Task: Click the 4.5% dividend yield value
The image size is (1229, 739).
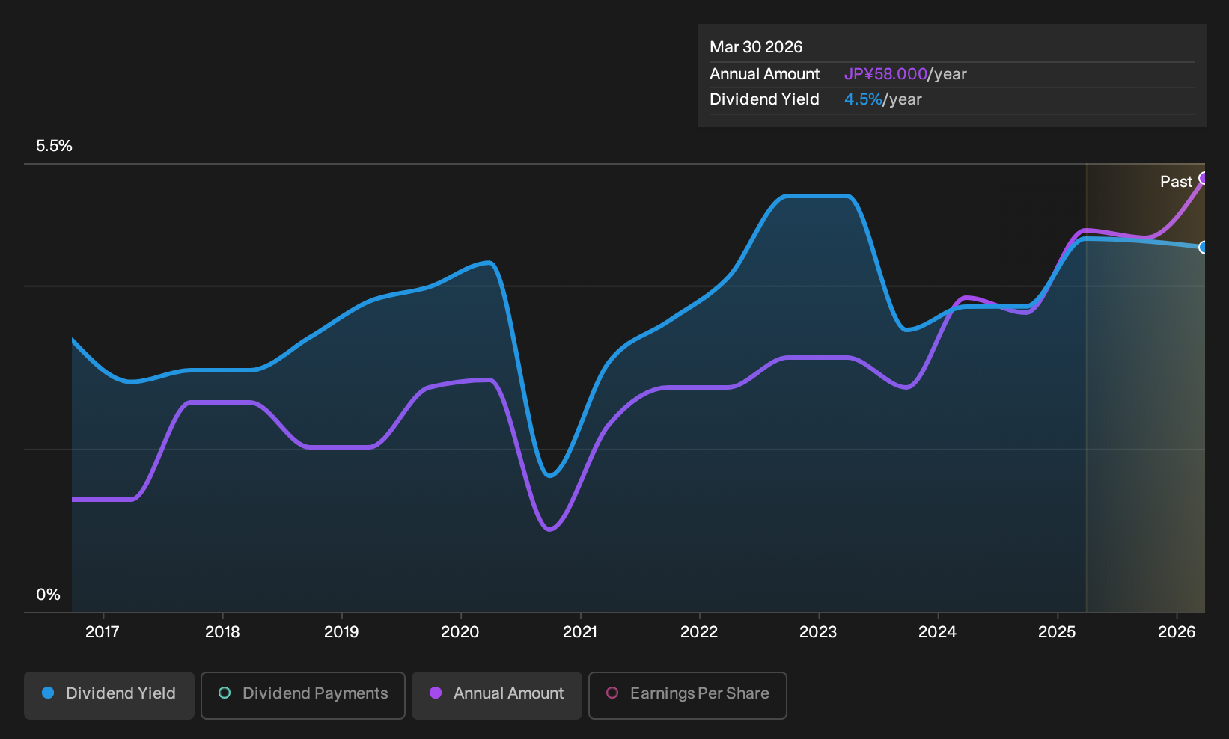Action: pos(863,99)
